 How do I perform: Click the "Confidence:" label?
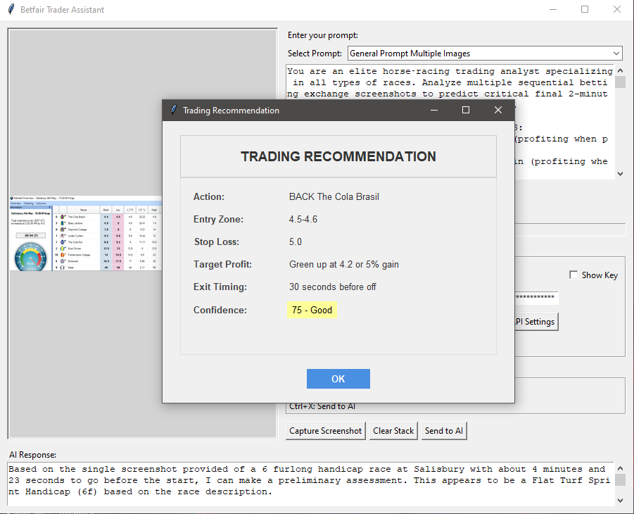click(x=220, y=310)
